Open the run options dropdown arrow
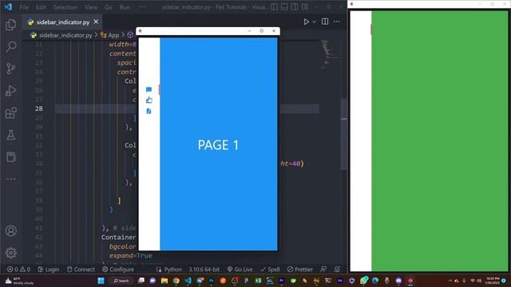511x287 pixels. [x=314, y=22]
